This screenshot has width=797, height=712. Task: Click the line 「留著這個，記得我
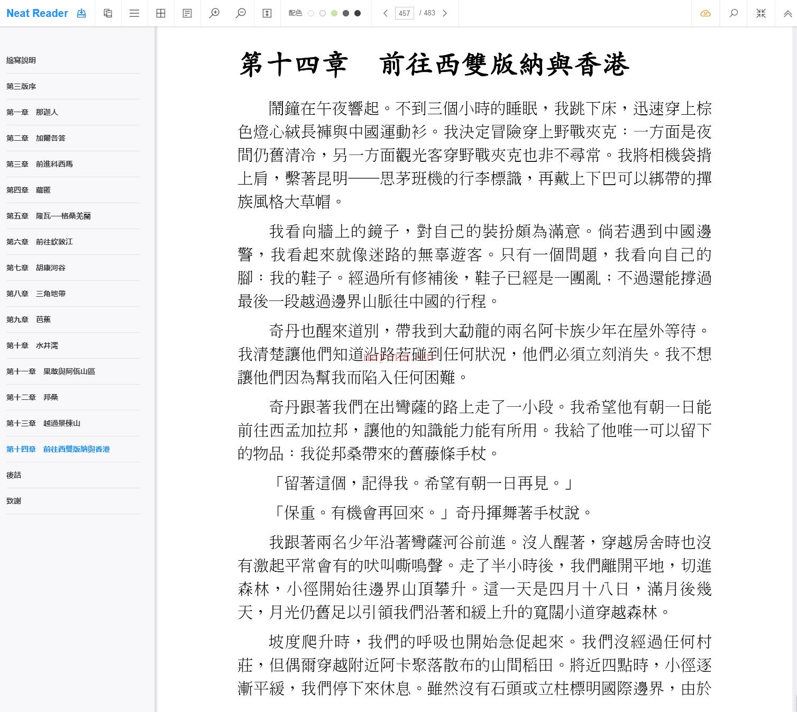coord(422,483)
